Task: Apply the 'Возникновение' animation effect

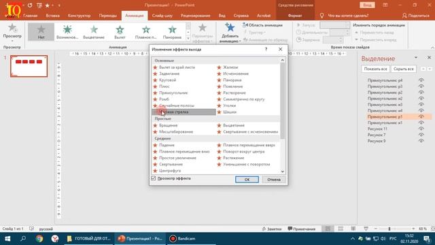Action: tap(67, 32)
